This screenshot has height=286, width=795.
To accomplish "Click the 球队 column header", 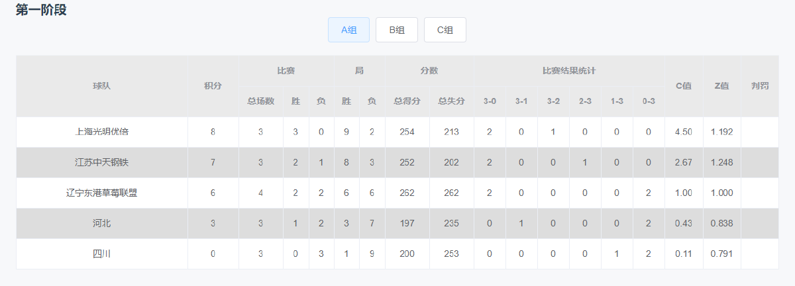I will point(102,86).
